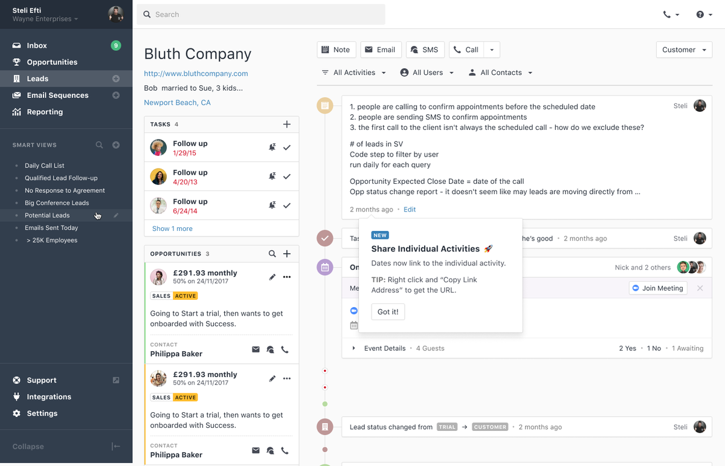Click the plus icon next to Email Sequences
Image resolution: width=725 pixels, height=466 pixels.
[x=116, y=95]
